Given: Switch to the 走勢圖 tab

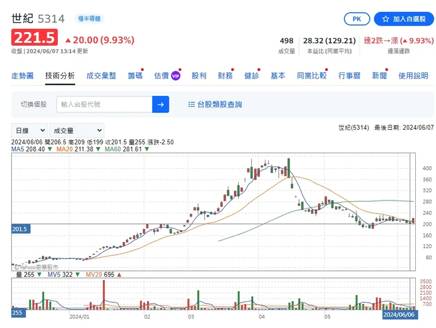Looking at the screenshot, I should 22,76.
